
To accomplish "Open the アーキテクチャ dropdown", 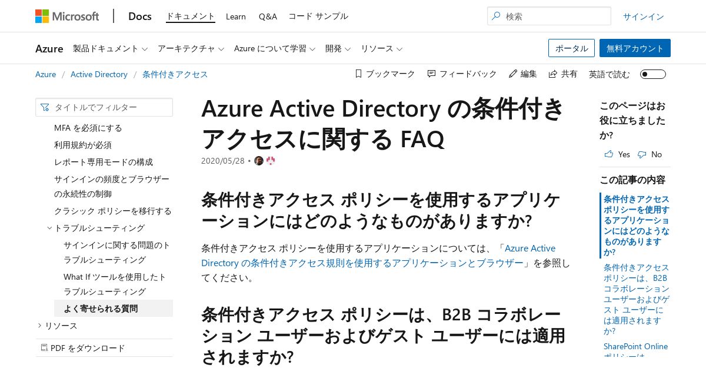I will (191, 49).
